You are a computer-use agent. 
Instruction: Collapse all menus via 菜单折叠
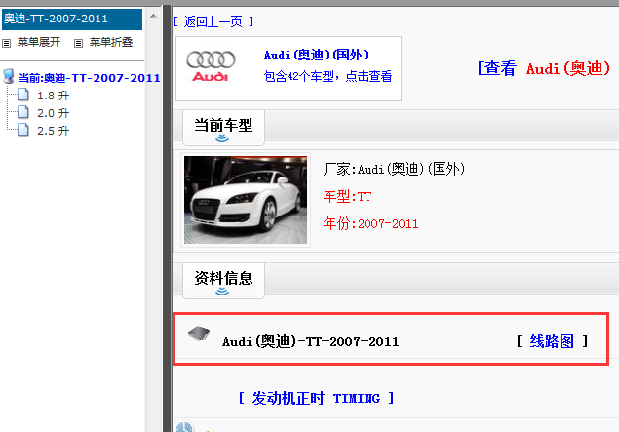(x=111, y=42)
